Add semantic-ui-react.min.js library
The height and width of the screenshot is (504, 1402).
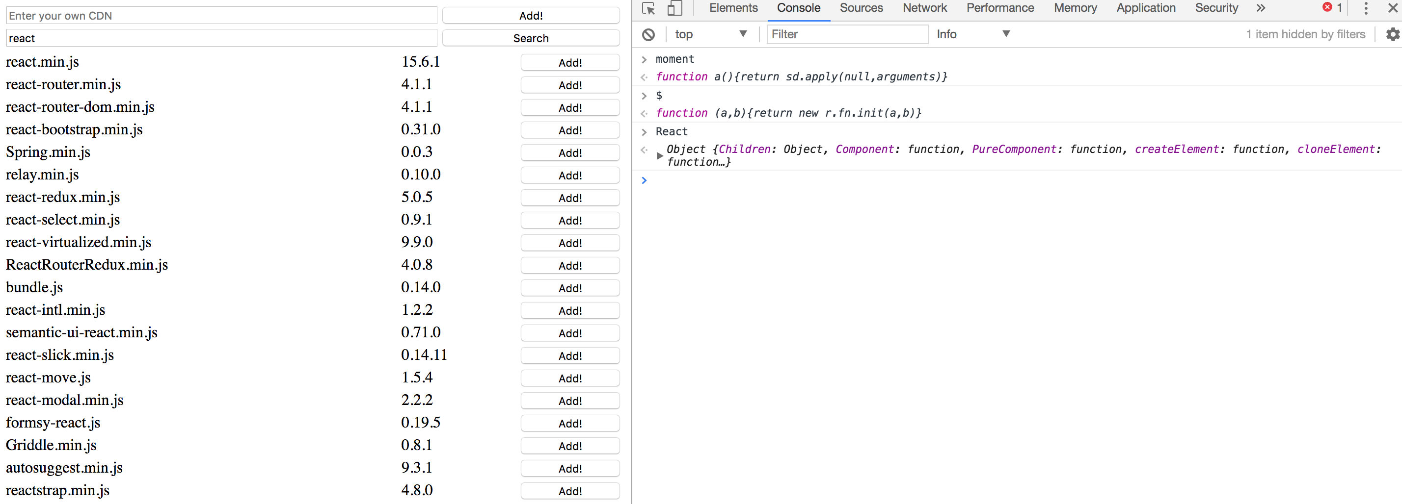[x=570, y=333]
